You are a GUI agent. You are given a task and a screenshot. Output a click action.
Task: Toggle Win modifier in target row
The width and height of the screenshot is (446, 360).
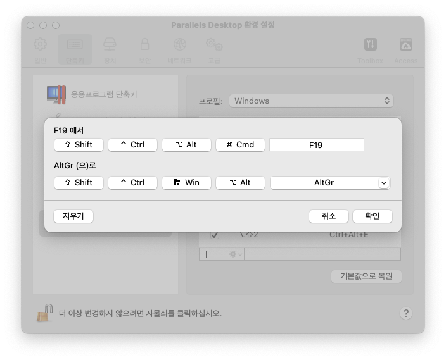pyautogui.click(x=186, y=182)
